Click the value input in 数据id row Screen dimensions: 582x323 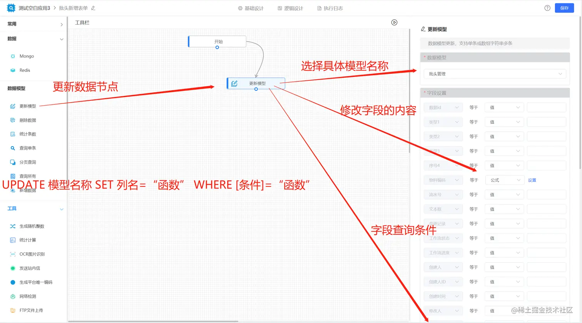click(547, 108)
